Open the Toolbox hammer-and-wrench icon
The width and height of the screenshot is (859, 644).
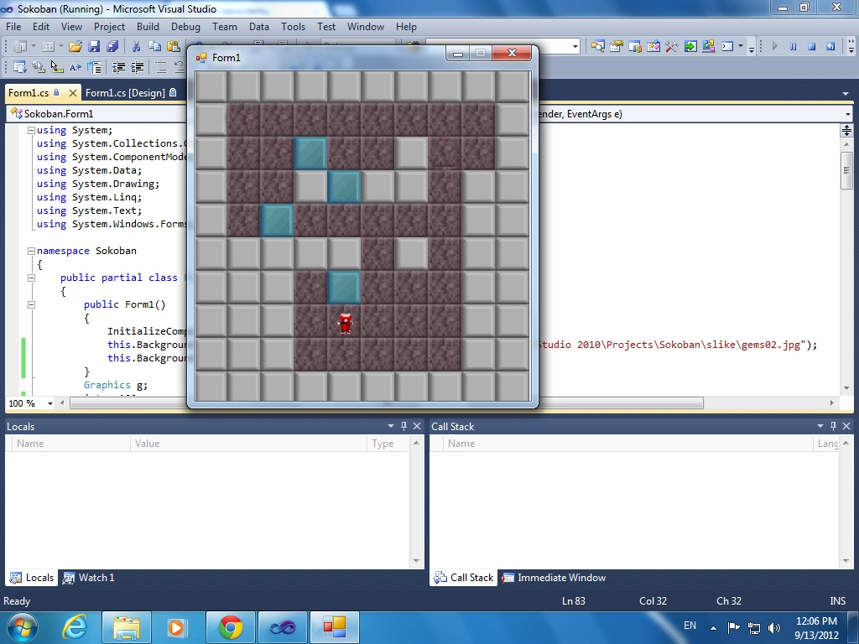671,47
